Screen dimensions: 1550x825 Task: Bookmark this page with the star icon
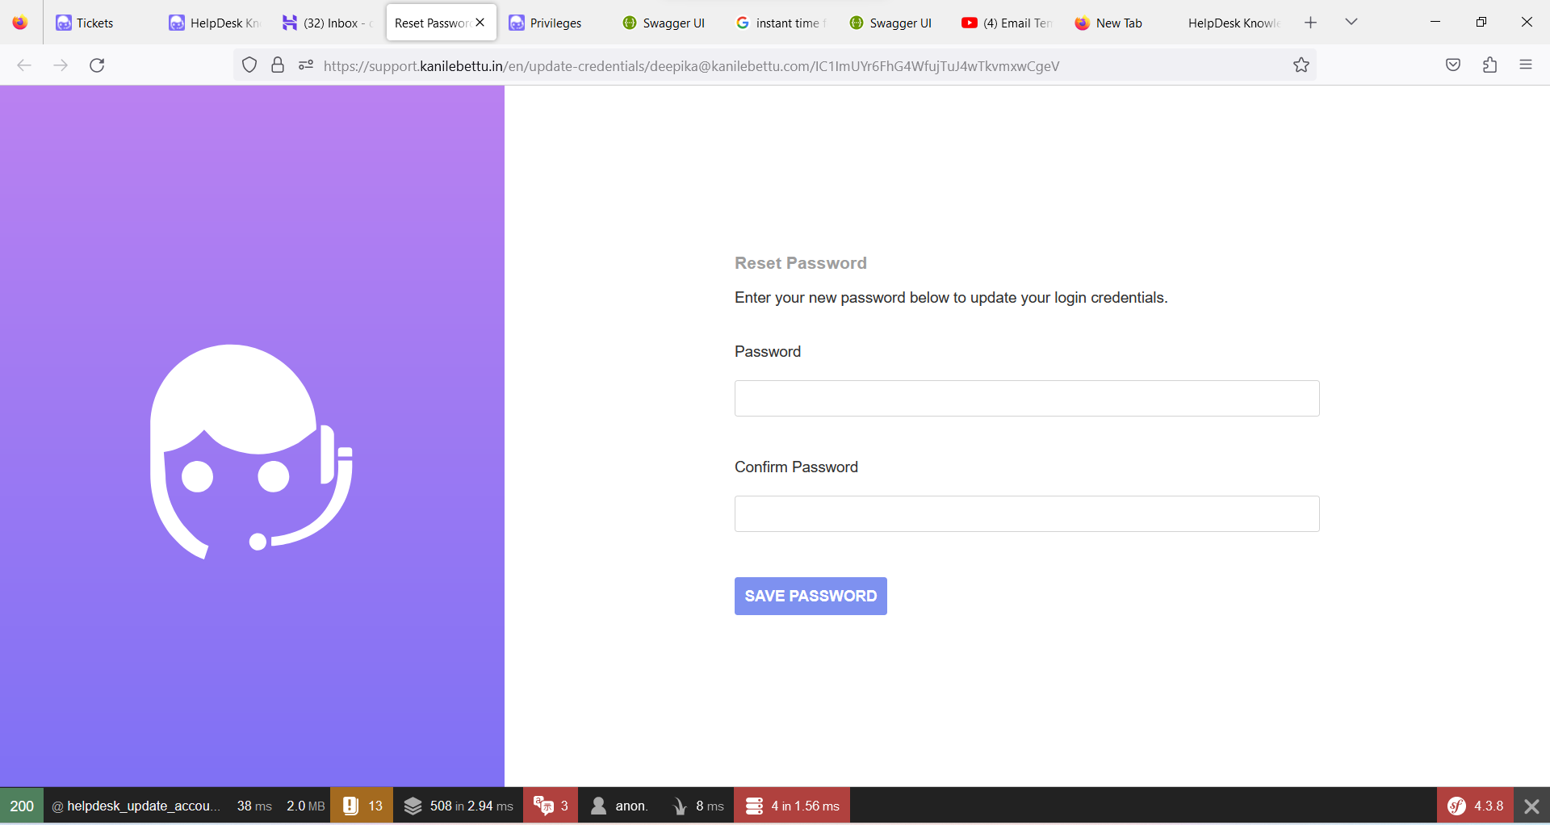[x=1301, y=65]
